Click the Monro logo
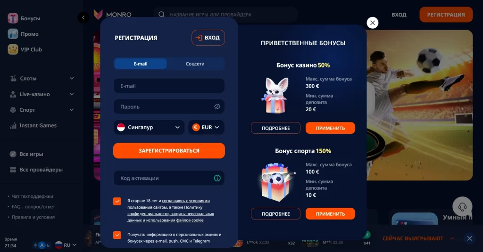 pos(112,15)
